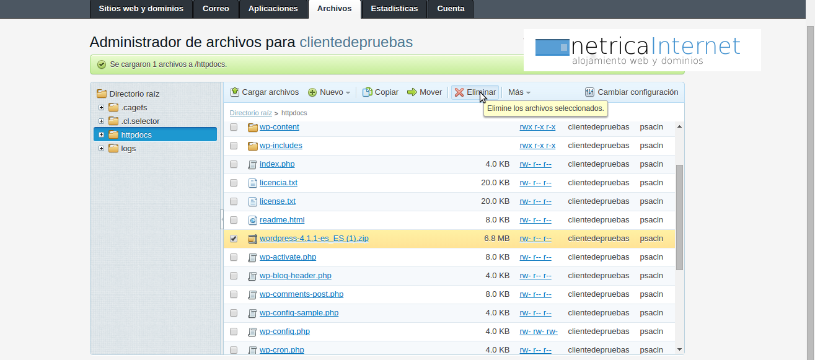
Task: Click the readme.html file icon
Action: click(x=252, y=220)
